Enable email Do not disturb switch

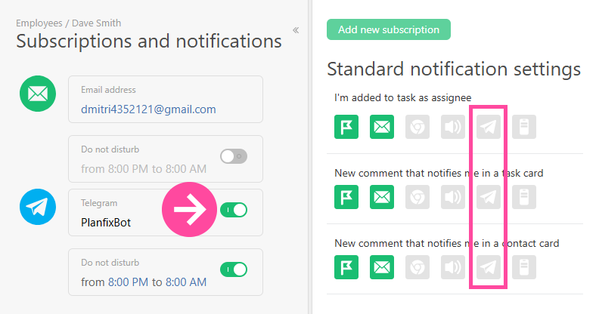tap(233, 156)
